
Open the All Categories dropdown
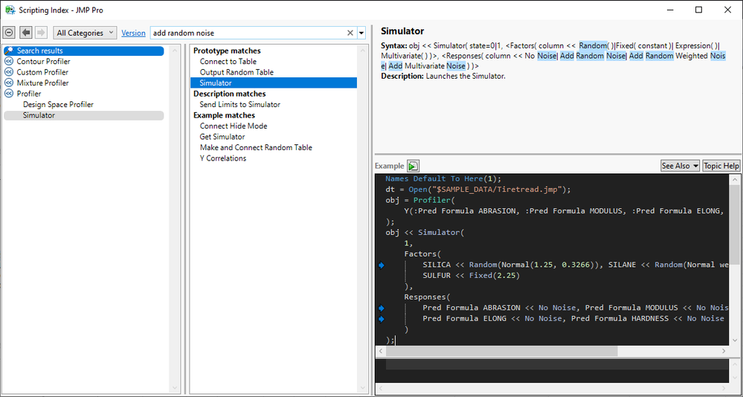[86, 33]
